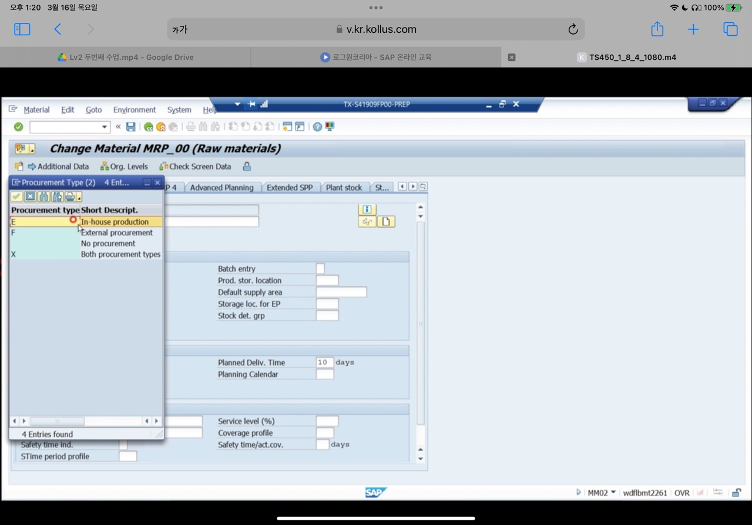
Task: Open the System menu
Action: point(179,110)
